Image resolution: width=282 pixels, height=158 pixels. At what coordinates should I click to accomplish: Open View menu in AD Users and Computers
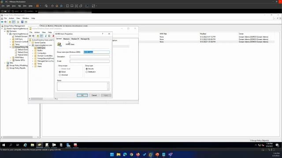point(44,32)
